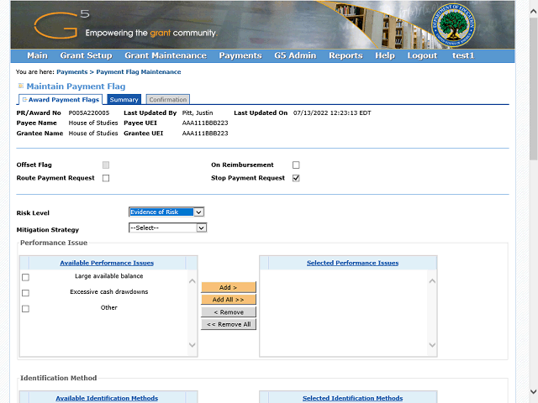538x403 pixels.
Task: Tick the Excessive cash drawdowns checkbox
Action: 25,293
